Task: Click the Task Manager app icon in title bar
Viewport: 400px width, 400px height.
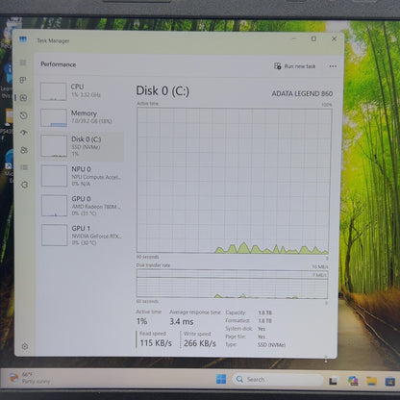Action: (x=23, y=39)
